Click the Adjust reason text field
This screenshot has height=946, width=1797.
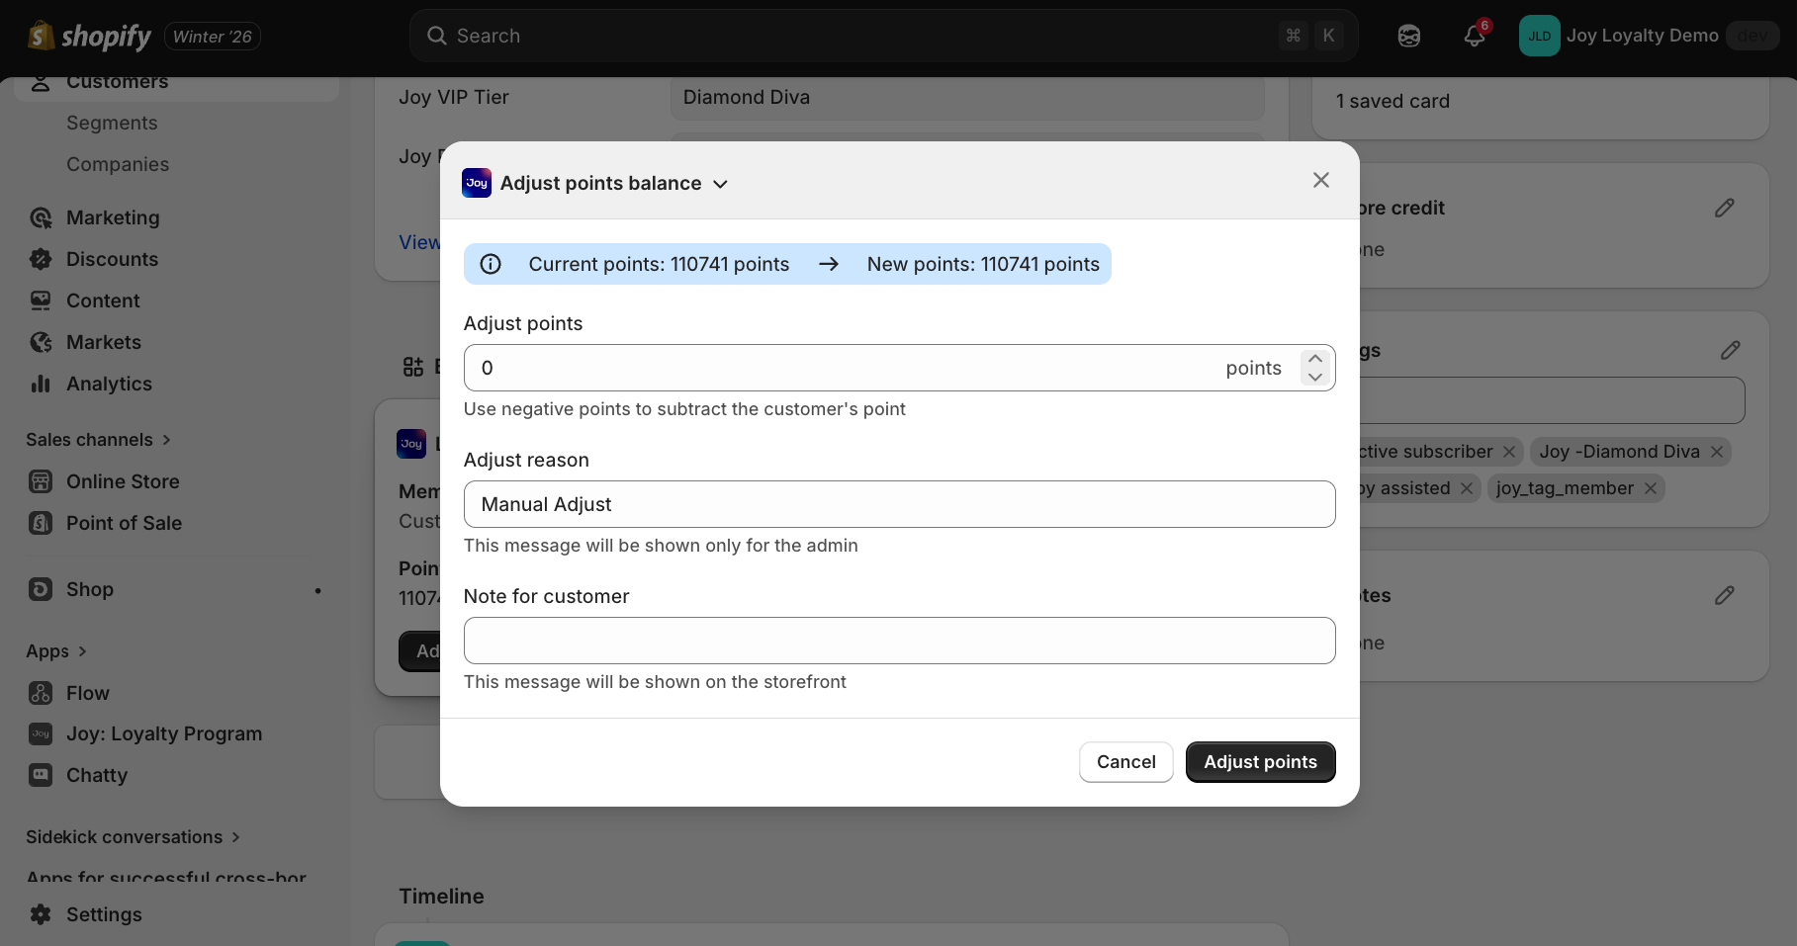[x=899, y=504]
